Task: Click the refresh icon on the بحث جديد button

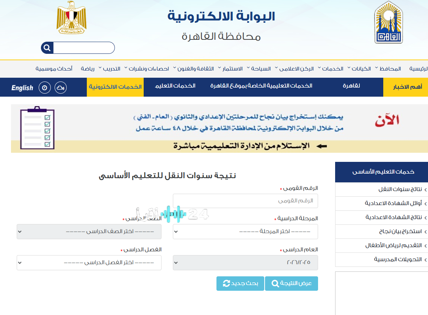Action: [x=226, y=283]
